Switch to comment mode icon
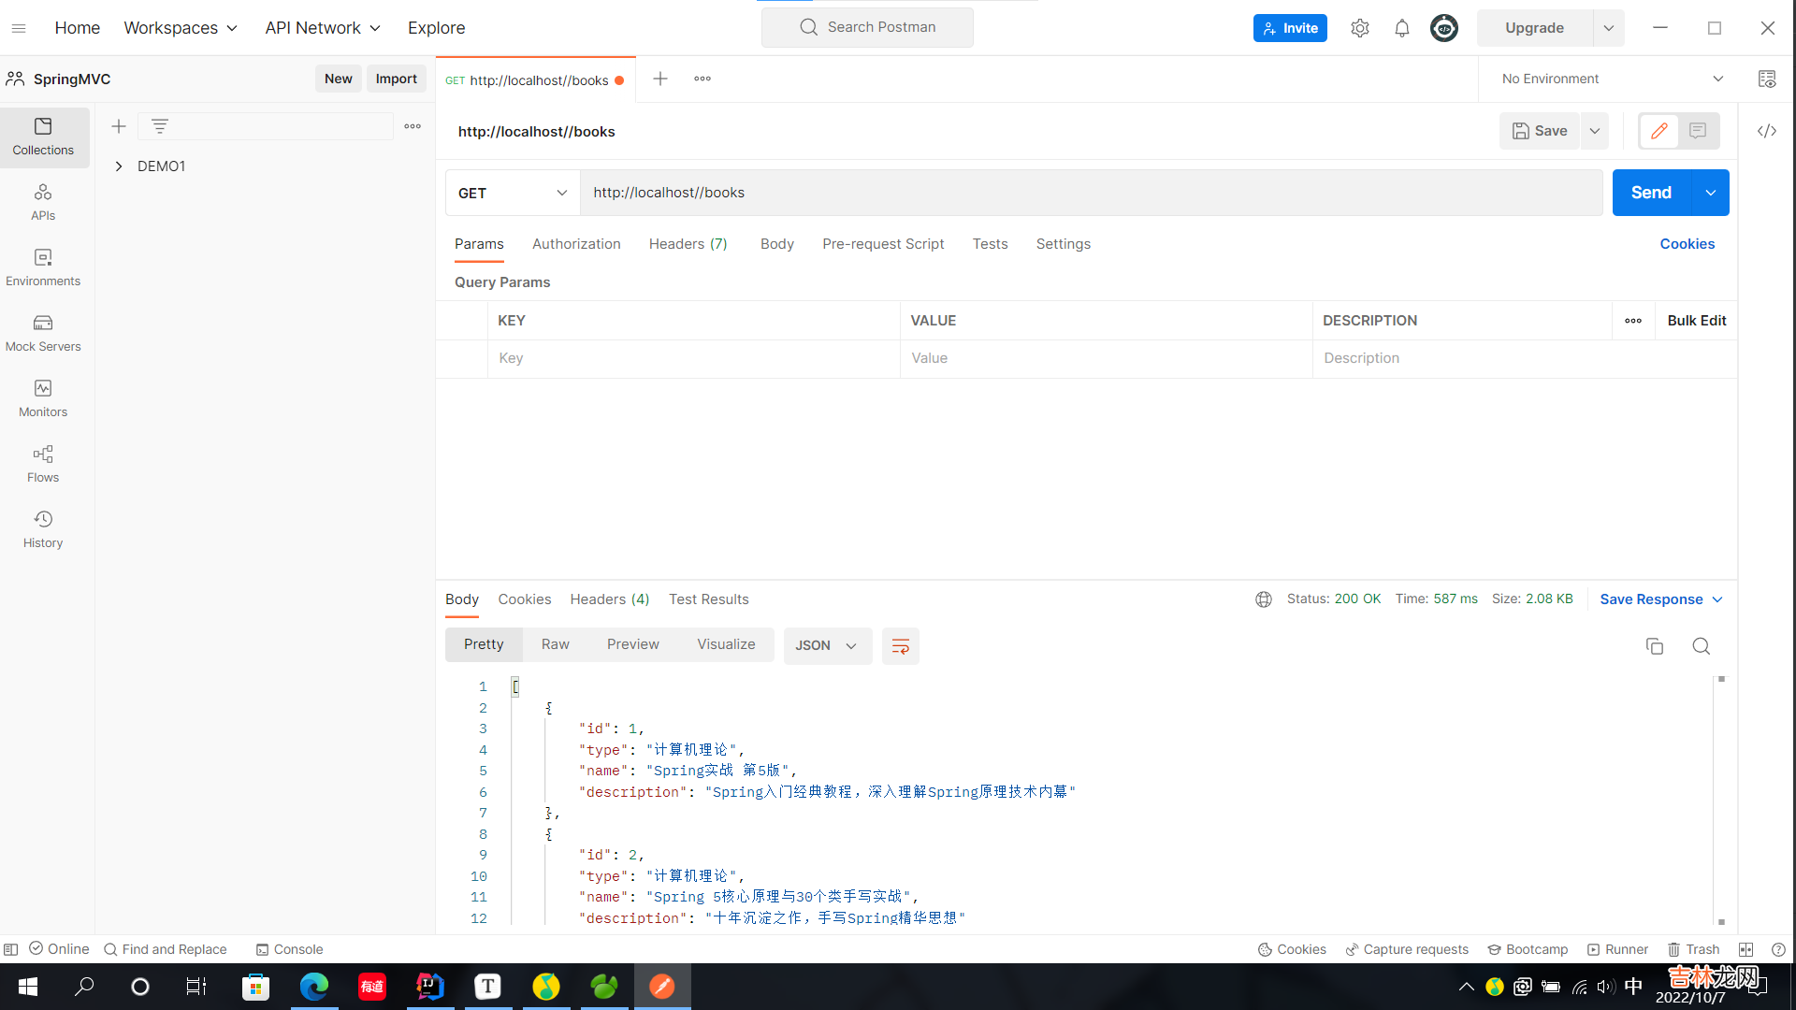This screenshot has width=1796, height=1010. pyautogui.click(x=1698, y=131)
